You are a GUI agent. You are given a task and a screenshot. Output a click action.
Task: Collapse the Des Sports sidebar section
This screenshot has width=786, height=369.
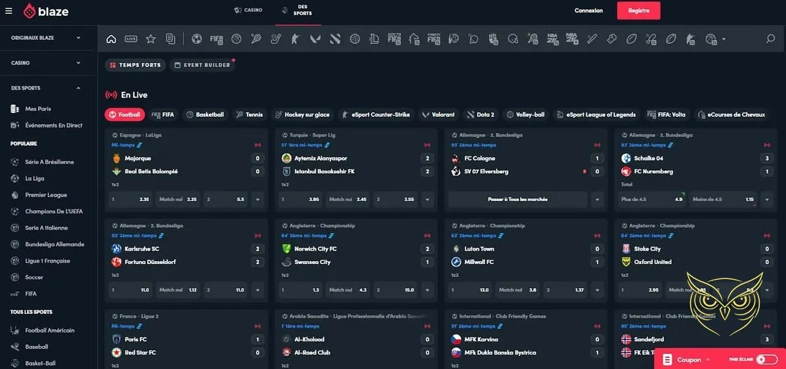[78, 88]
